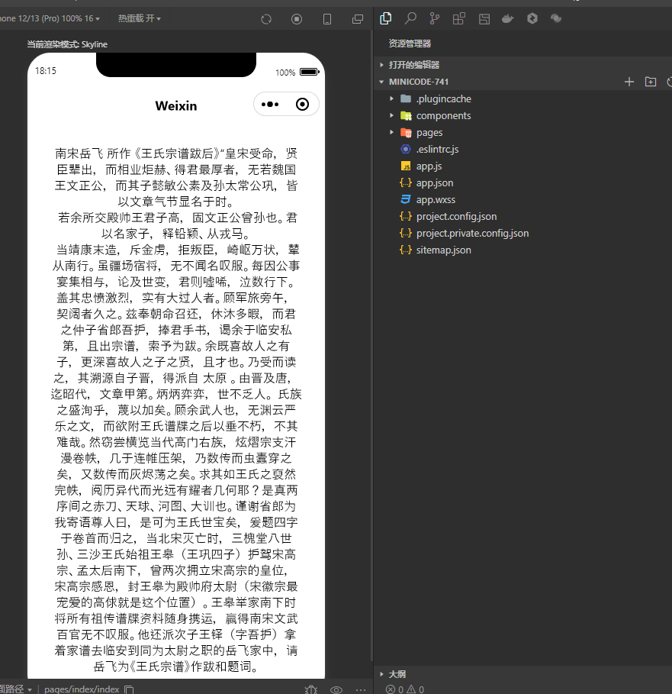Viewport: 672px width, 694px height.
Task: Open project.config.json file
Action: pyautogui.click(x=522, y=216)
